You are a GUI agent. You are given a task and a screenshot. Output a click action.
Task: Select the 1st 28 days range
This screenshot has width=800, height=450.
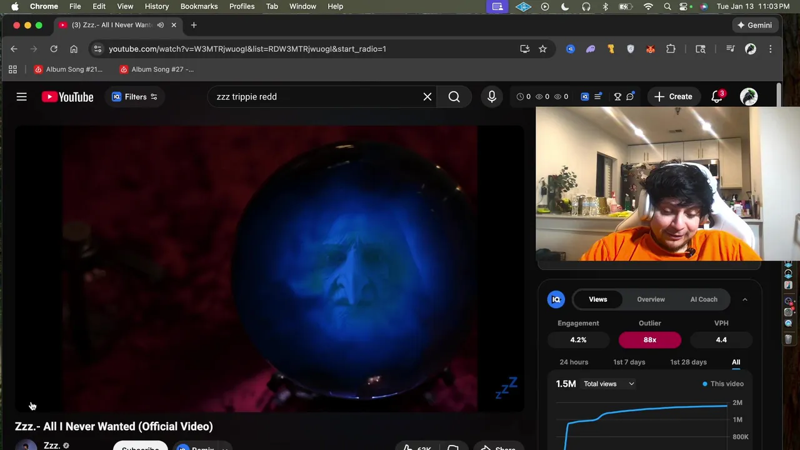689,362
